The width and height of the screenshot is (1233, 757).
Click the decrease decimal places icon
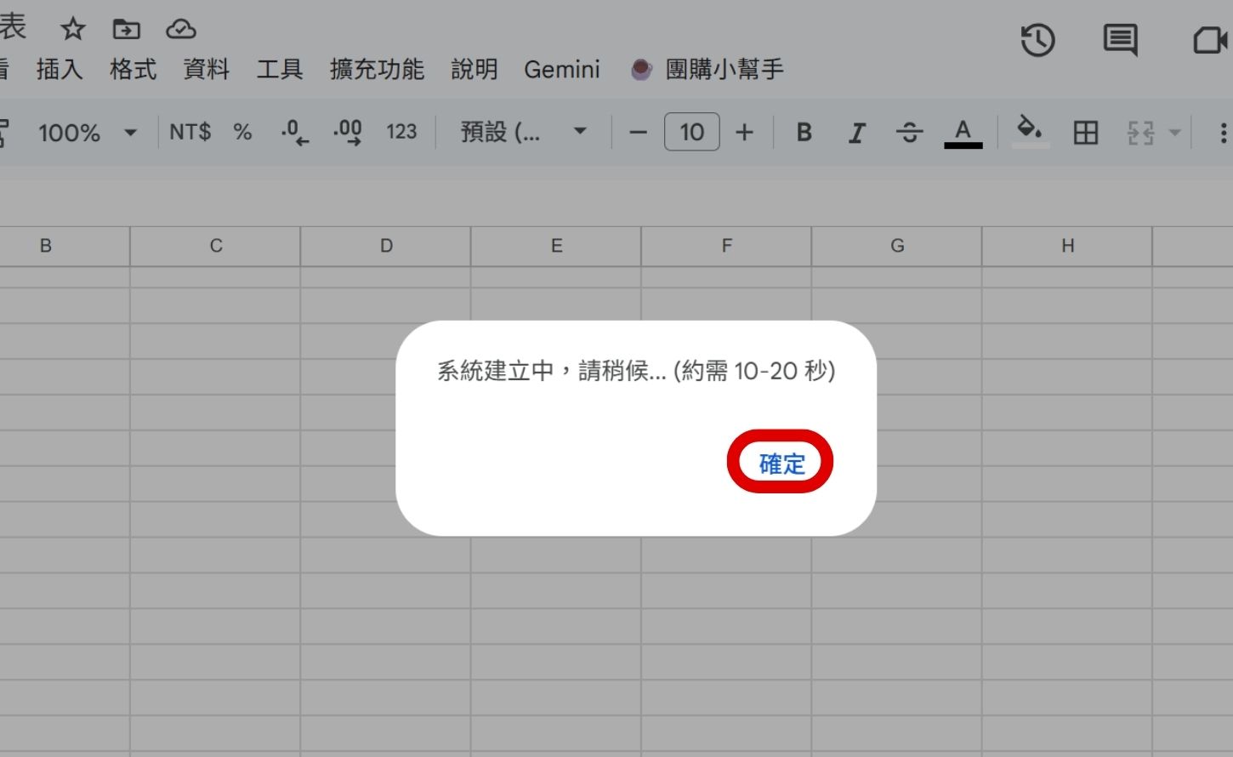coord(293,132)
